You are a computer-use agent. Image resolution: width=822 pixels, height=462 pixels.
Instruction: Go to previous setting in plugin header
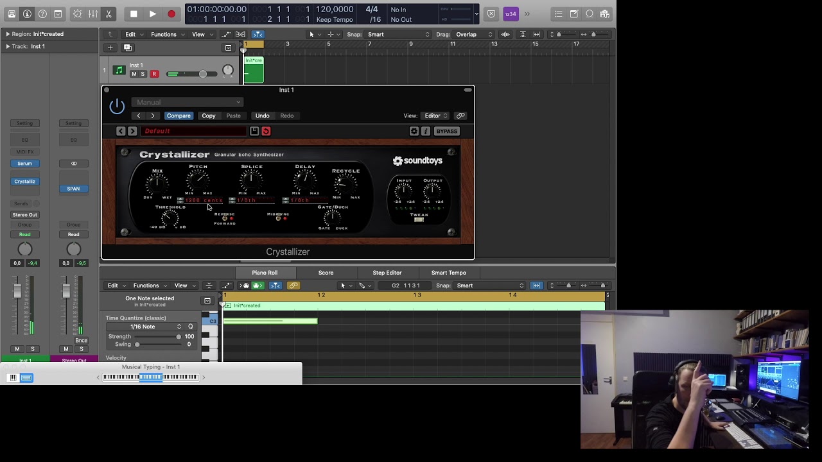(x=139, y=116)
